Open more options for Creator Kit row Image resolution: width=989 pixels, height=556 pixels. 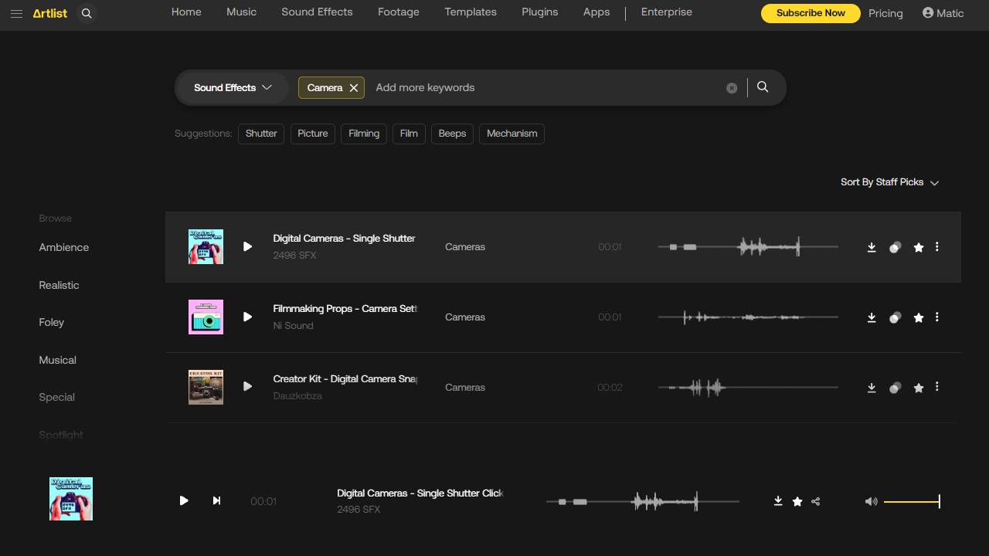[x=937, y=386]
